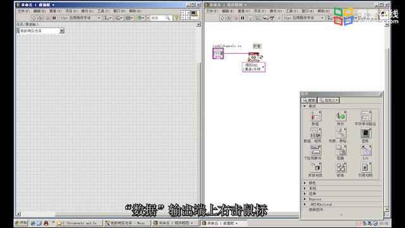Viewport: 405px width, 228px height.
Task: Click VI icon in front panel corner
Action: [x=195, y=15]
